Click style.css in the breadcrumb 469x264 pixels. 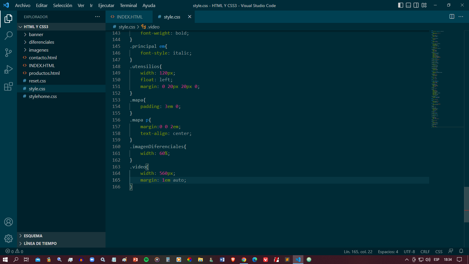pyautogui.click(x=127, y=27)
